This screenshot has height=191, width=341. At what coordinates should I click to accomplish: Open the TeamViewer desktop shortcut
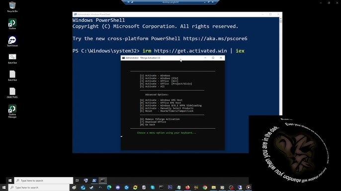point(12,41)
